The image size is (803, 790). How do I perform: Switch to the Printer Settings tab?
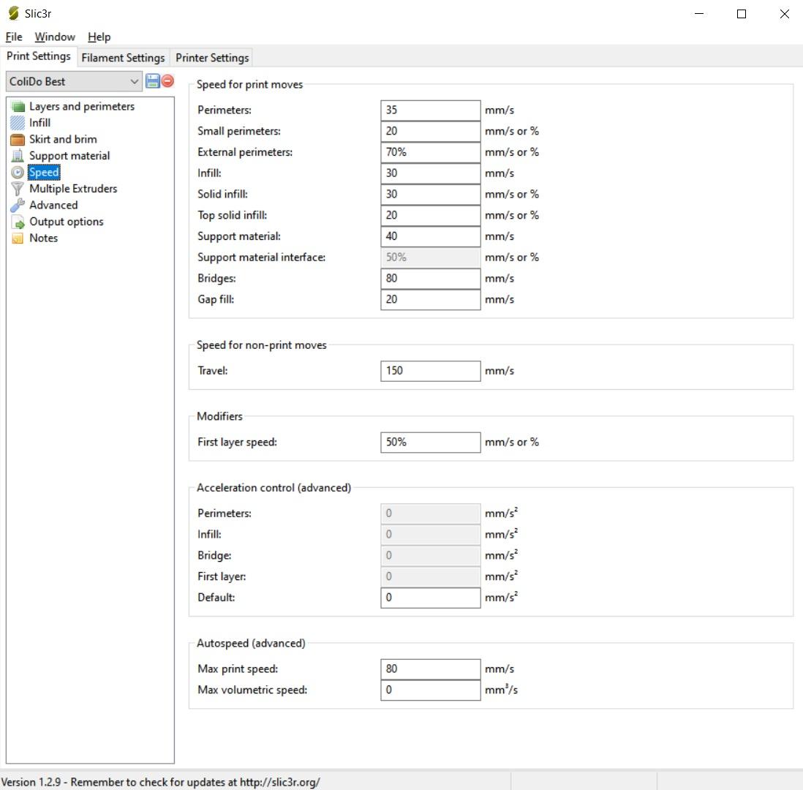pyautogui.click(x=212, y=58)
